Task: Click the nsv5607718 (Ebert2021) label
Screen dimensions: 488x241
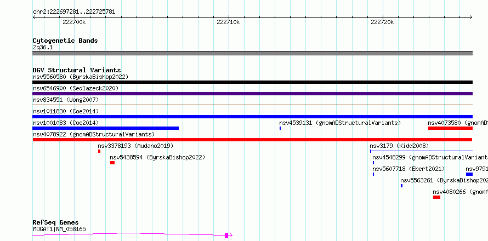Action: pyautogui.click(x=408, y=169)
